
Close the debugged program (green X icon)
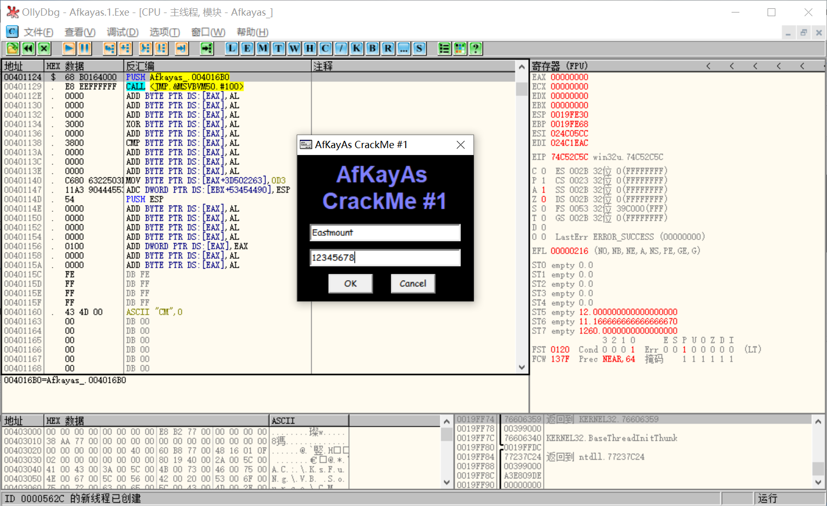coord(44,49)
